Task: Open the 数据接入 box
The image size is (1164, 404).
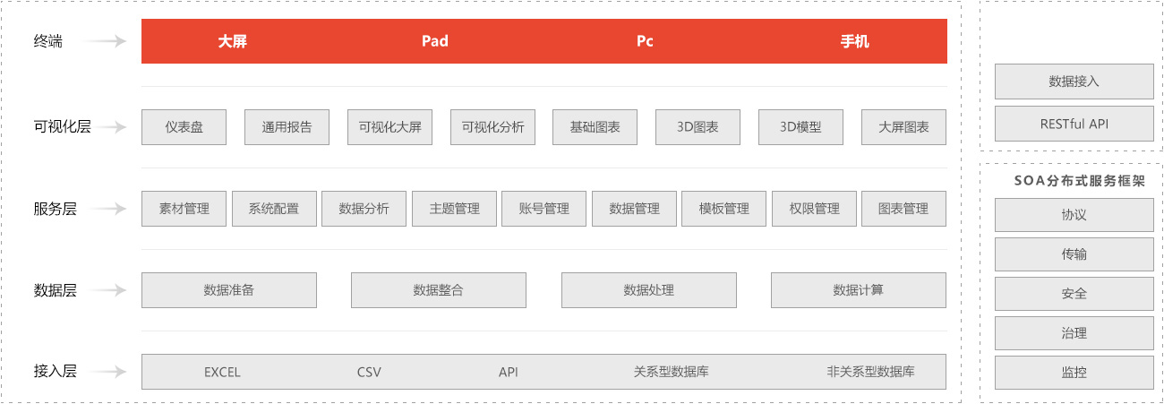Action: click(1074, 82)
